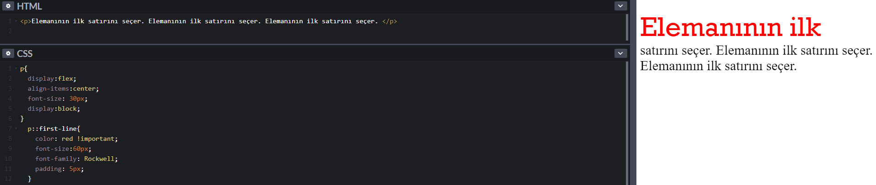Click the red value in color declaration
Screen dimensions: 876x185
67,139
